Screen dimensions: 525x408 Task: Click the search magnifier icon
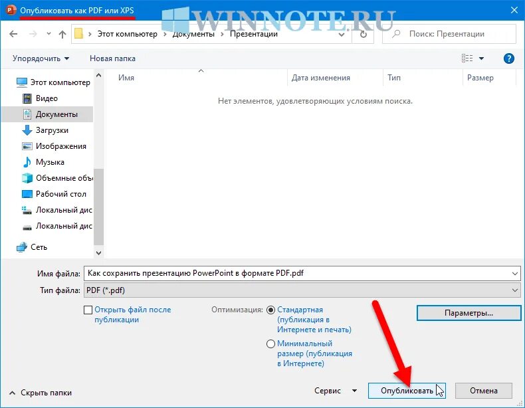397,34
